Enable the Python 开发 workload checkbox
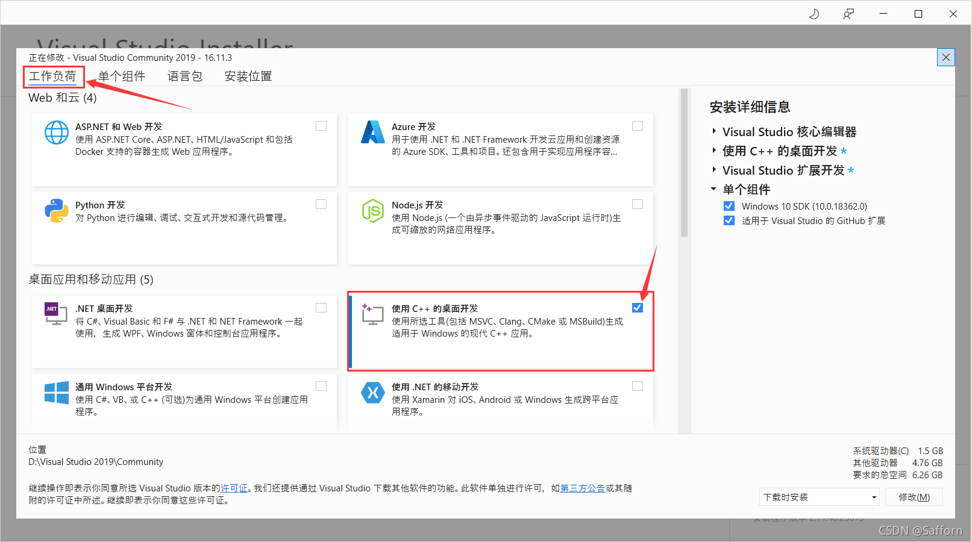This screenshot has width=972, height=542. [x=321, y=204]
